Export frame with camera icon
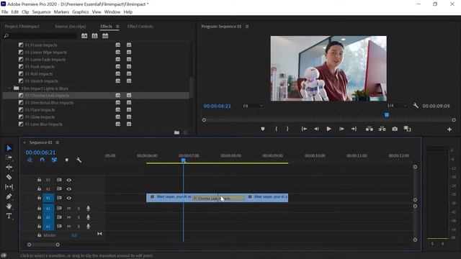Image resolution: width=461 pixels, height=259 pixels. pos(395,129)
